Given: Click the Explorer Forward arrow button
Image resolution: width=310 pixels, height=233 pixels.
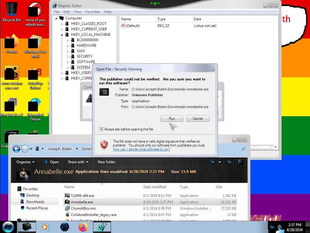Looking at the screenshot, I should pos(25,149).
